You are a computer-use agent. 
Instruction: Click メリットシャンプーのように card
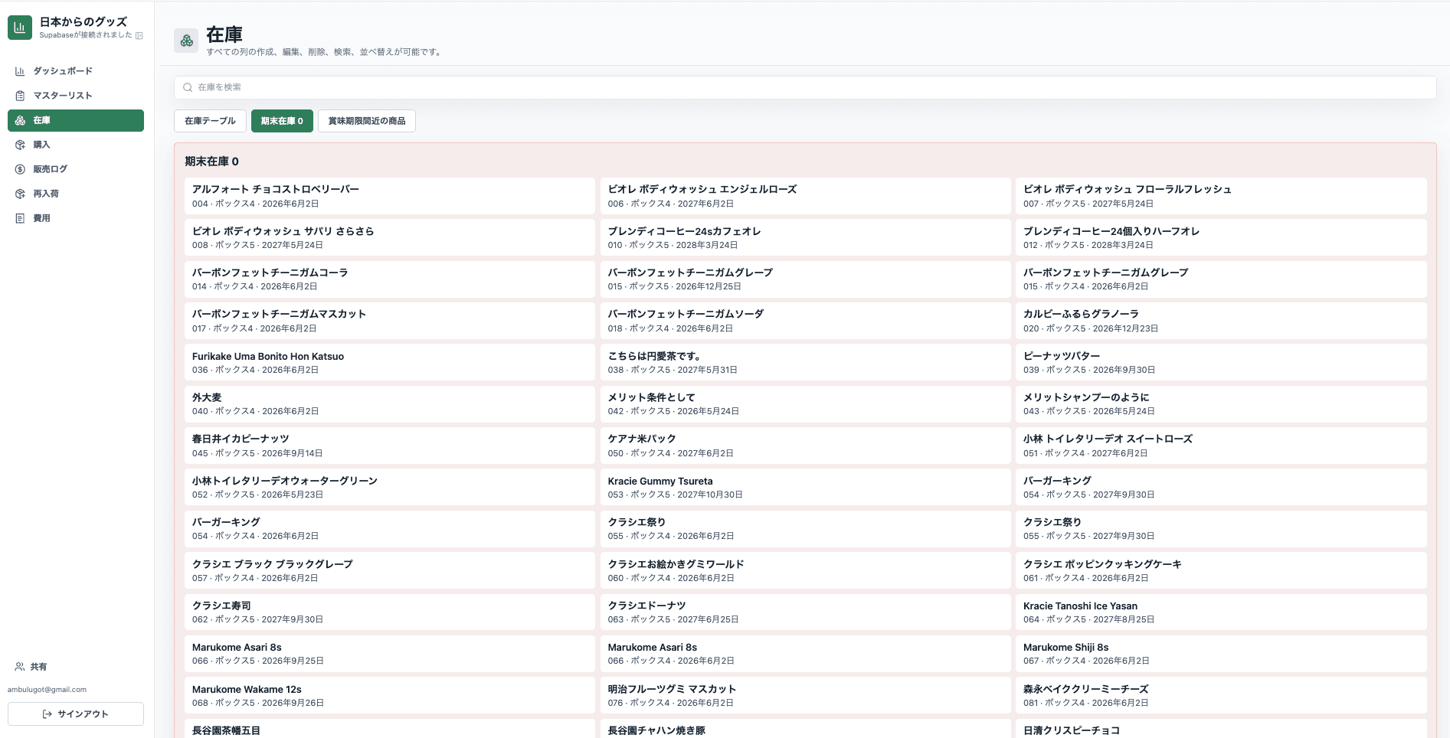point(1221,404)
